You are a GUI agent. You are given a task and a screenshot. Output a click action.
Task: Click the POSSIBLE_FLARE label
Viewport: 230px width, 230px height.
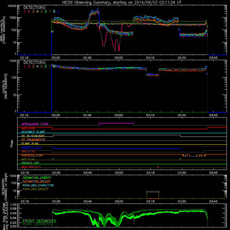pyautogui.click(x=33, y=132)
